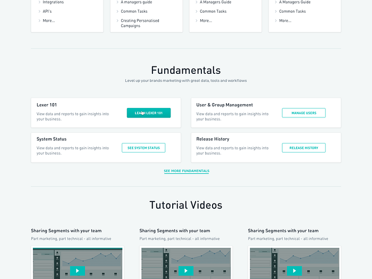
Task: Open the Integrations link
Action: coord(53,2)
